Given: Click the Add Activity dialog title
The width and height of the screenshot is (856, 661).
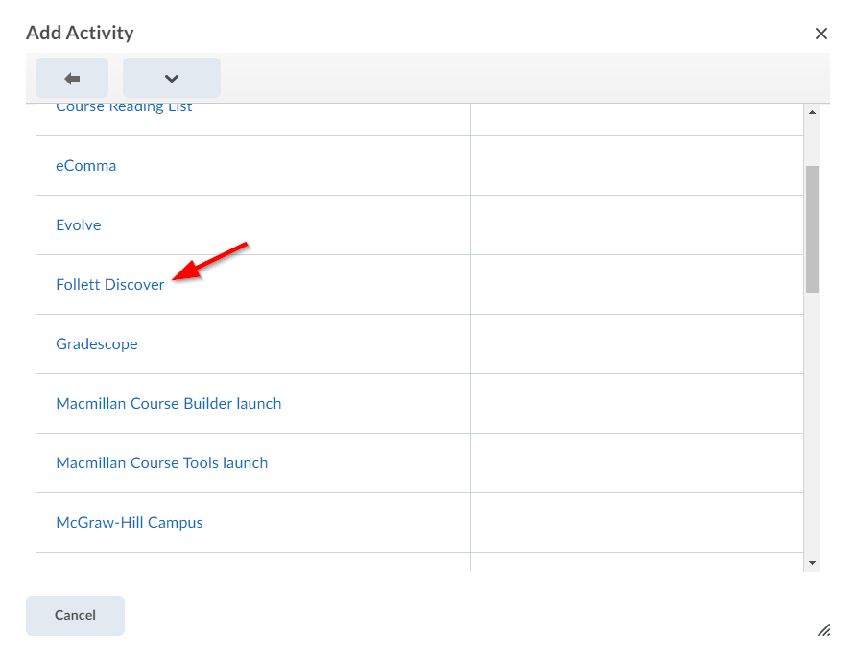Looking at the screenshot, I should tap(80, 33).
